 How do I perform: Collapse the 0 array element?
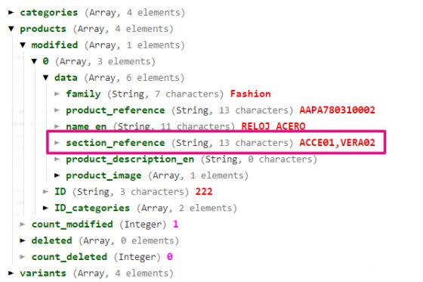pos(34,61)
